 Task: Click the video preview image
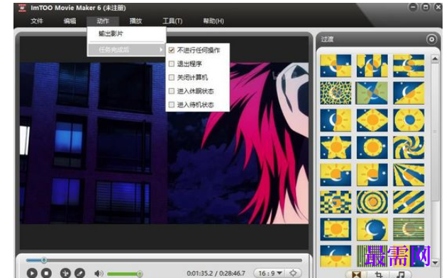coord(165,143)
